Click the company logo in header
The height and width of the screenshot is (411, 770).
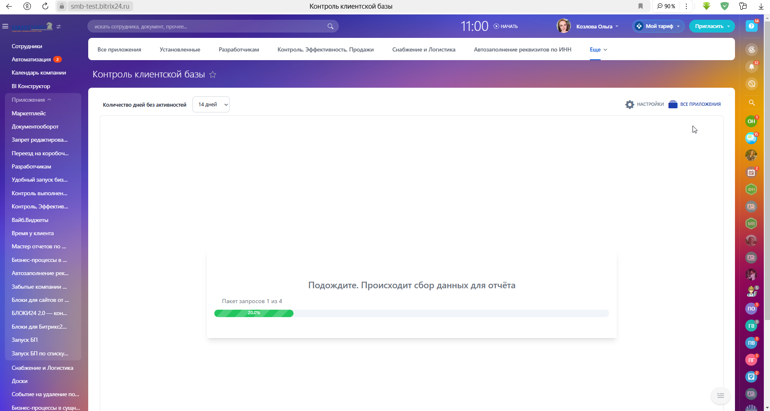click(x=32, y=26)
